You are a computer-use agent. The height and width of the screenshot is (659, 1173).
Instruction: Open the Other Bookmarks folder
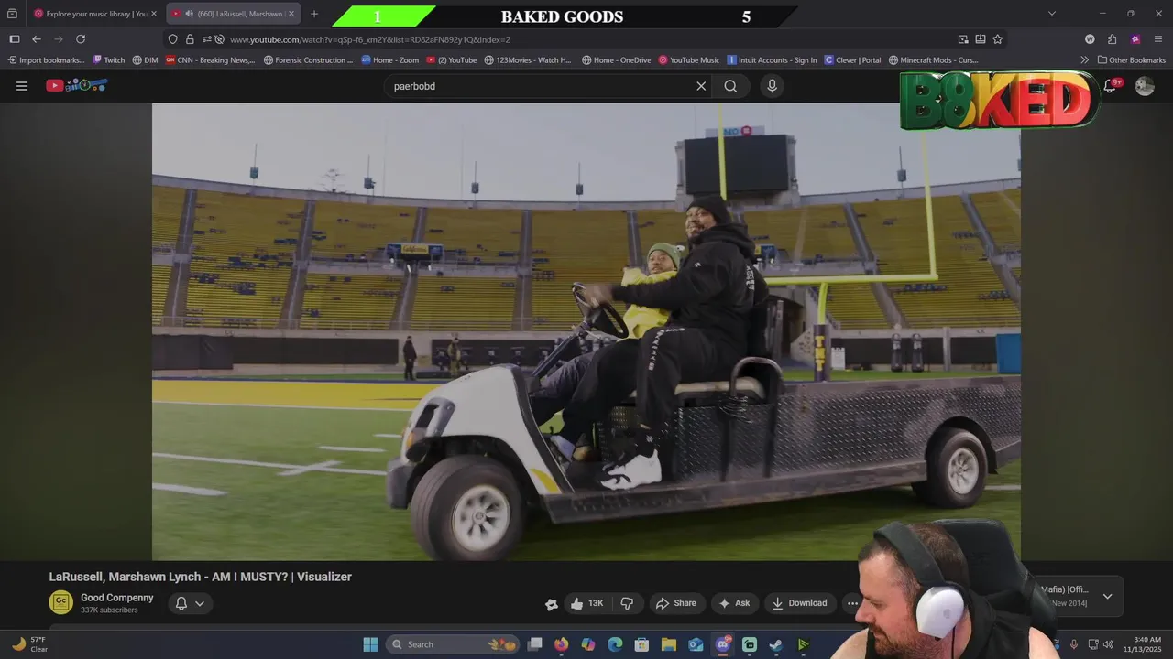tap(1132, 60)
